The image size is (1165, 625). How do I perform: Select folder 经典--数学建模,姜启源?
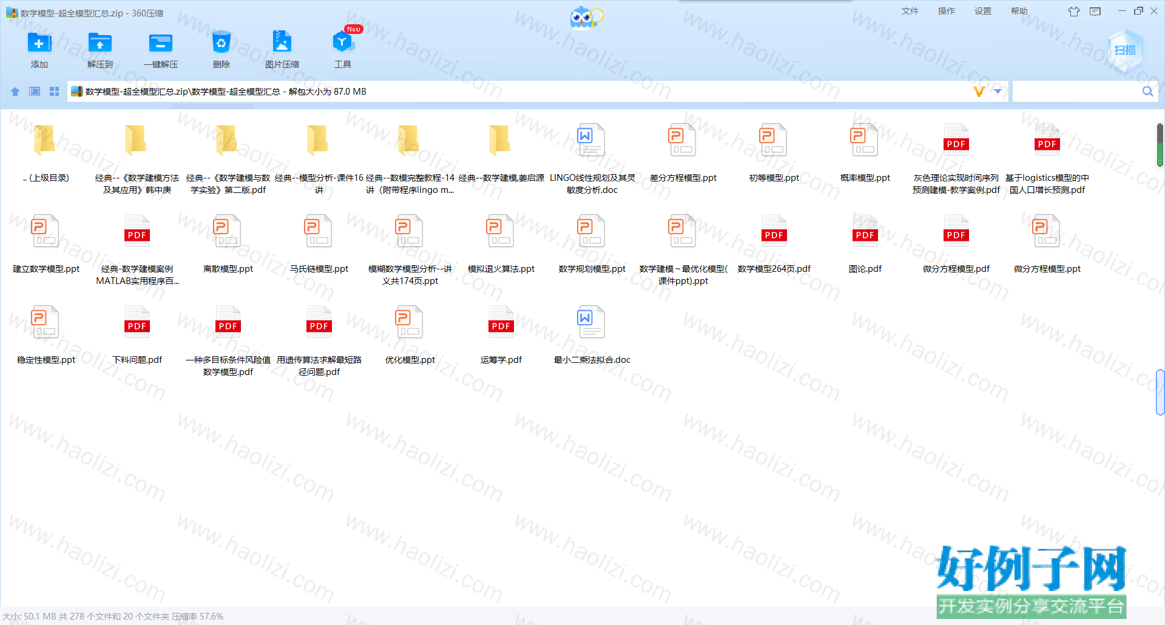click(x=501, y=153)
